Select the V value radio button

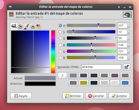(60, 38)
